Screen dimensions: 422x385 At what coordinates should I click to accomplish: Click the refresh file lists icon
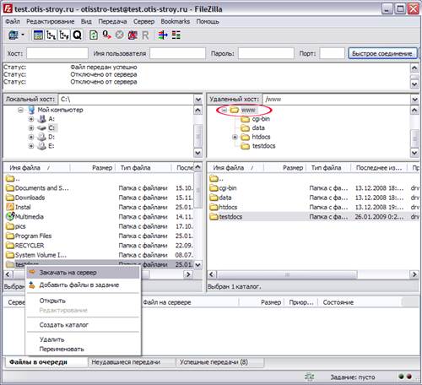click(94, 35)
